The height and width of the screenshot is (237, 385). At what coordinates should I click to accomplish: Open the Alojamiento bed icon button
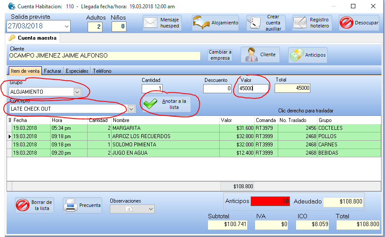215,23
